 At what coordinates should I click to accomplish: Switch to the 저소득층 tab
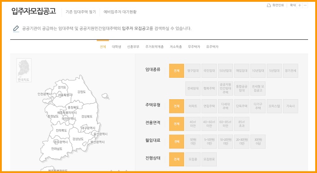click(176, 46)
